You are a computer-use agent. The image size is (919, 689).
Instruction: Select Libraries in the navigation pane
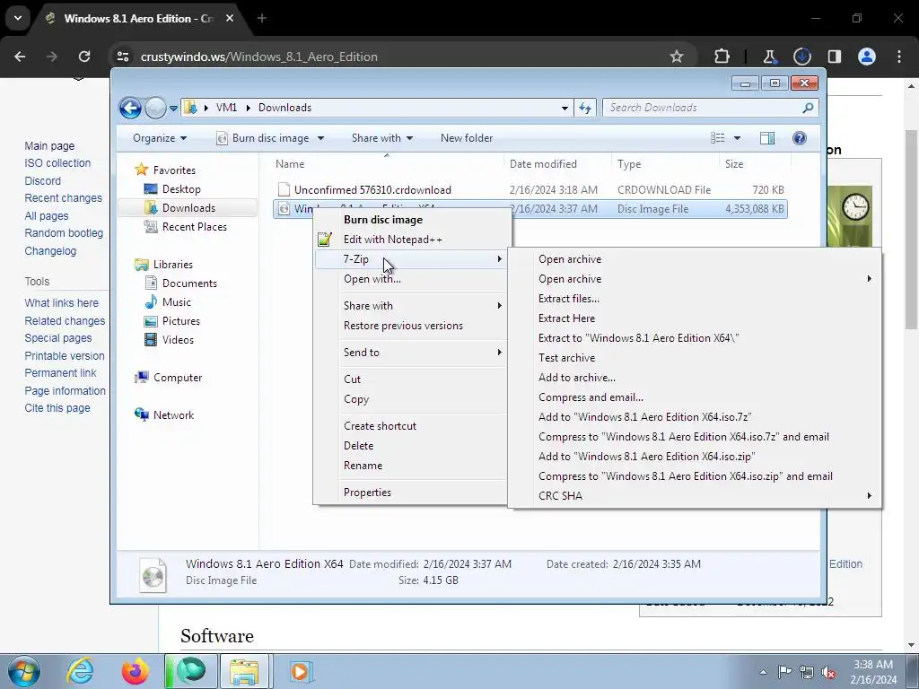tap(172, 265)
